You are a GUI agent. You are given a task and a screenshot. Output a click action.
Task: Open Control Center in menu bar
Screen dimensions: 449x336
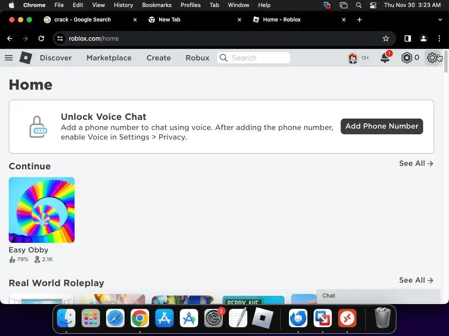tap(373, 5)
